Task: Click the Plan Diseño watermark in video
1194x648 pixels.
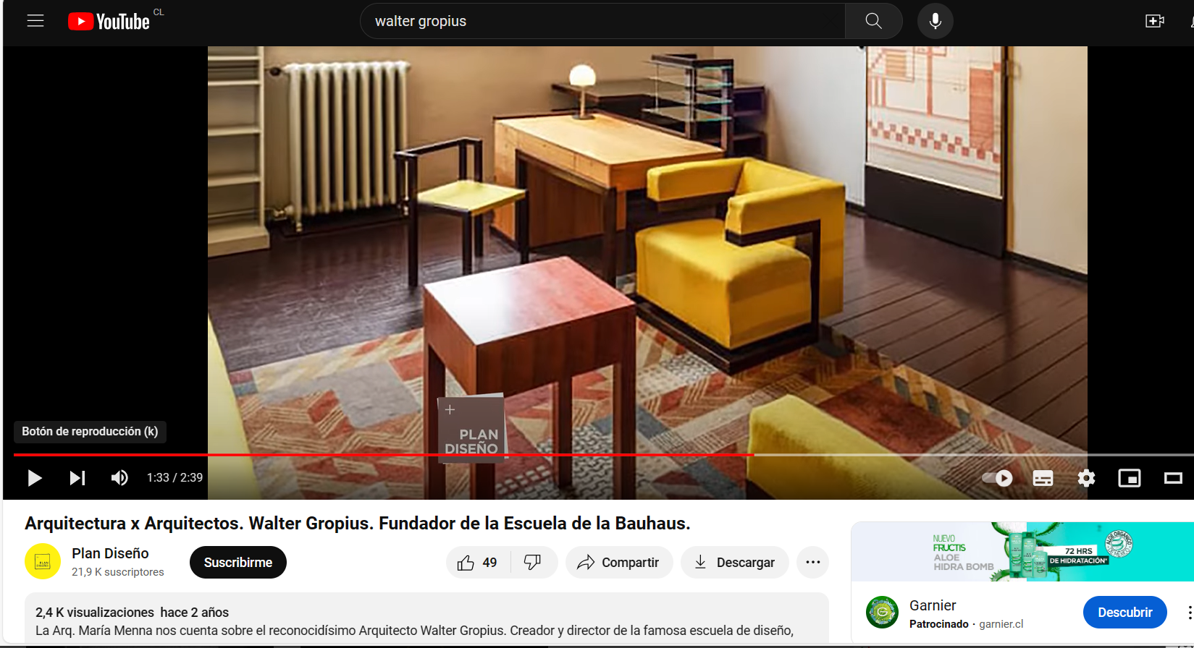Action: click(471, 429)
